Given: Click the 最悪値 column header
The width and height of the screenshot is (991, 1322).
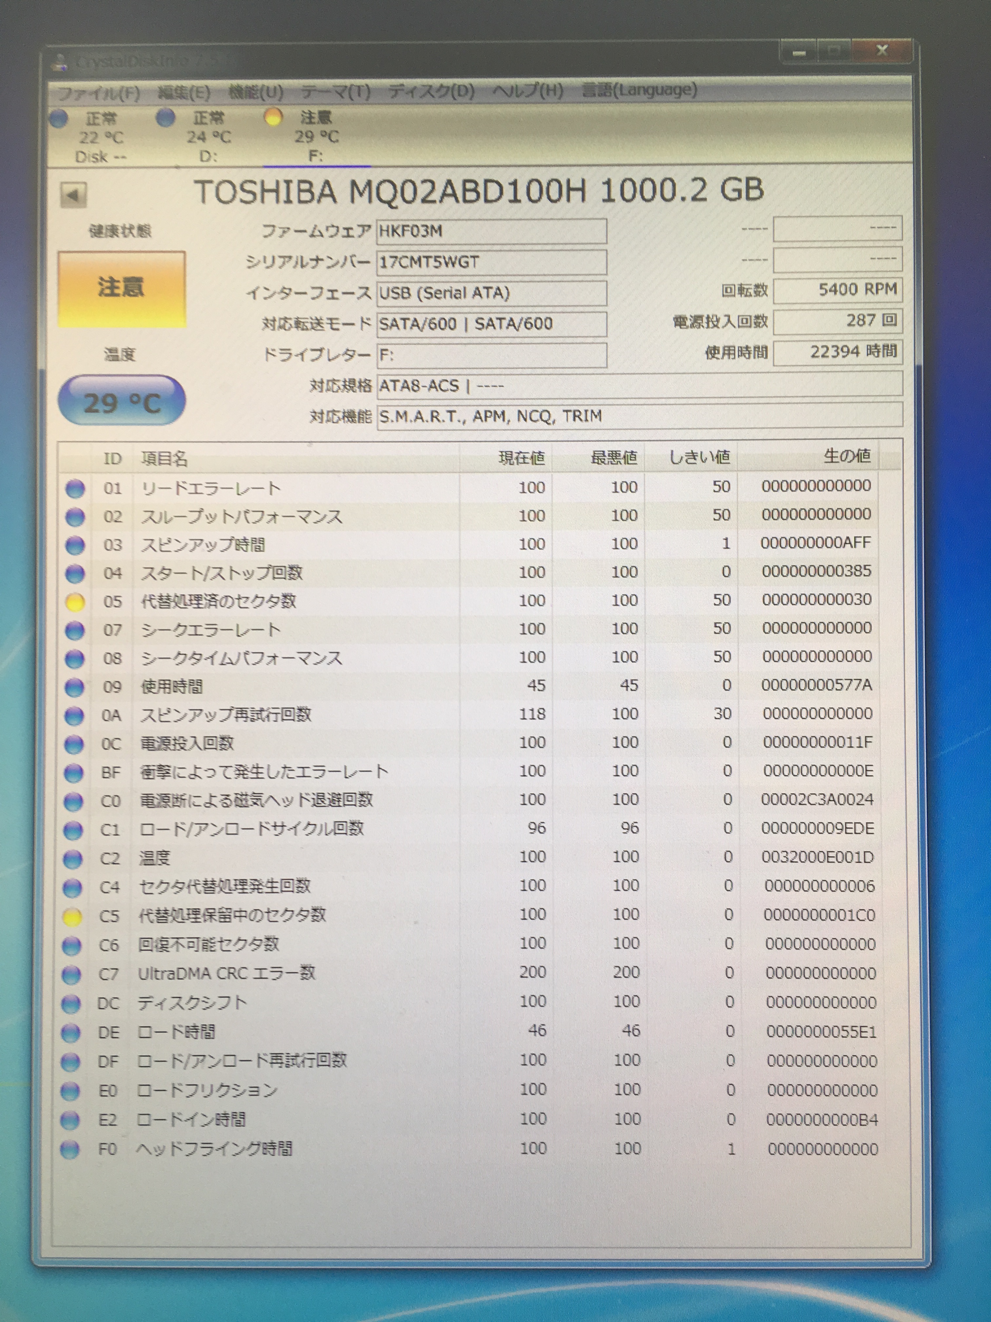Looking at the screenshot, I should click(x=613, y=457).
